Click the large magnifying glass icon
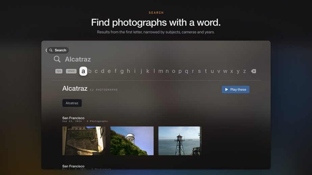 (57, 59)
